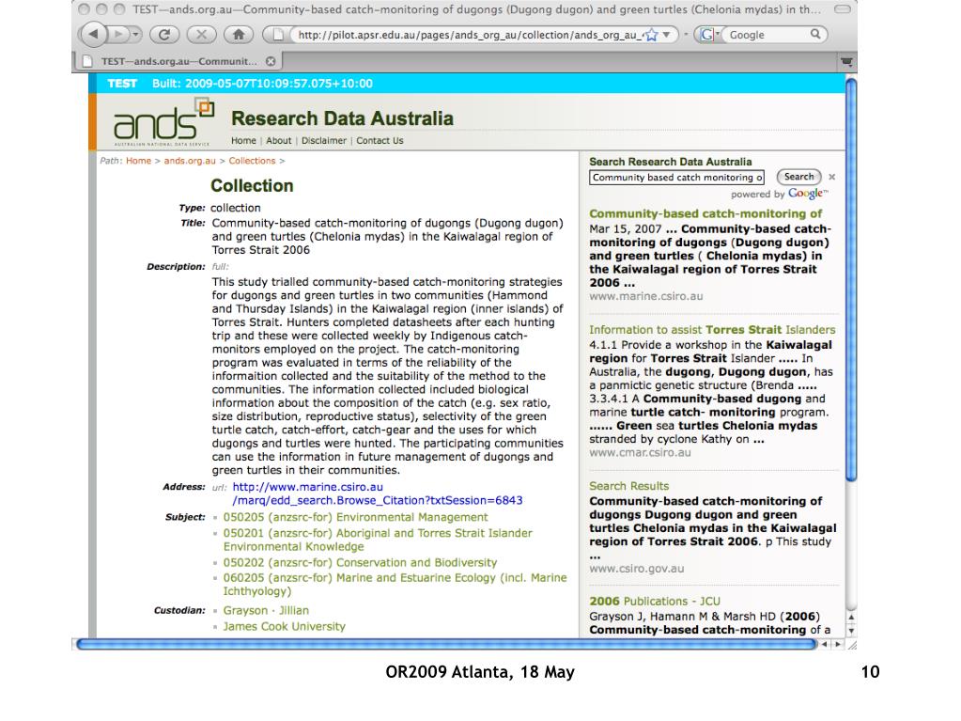The width and height of the screenshot is (961, 721).
Task: Open the tab list button
Action: point(846,61)
